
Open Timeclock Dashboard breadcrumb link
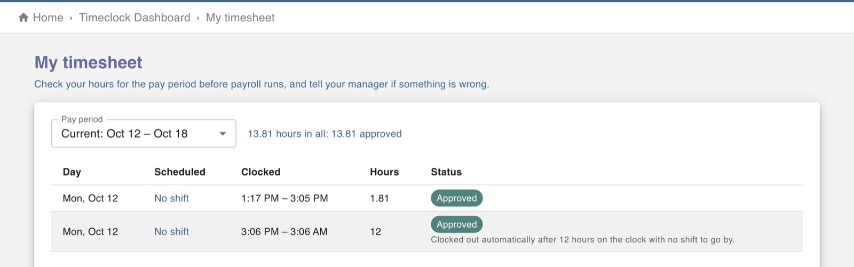[135, 18]
